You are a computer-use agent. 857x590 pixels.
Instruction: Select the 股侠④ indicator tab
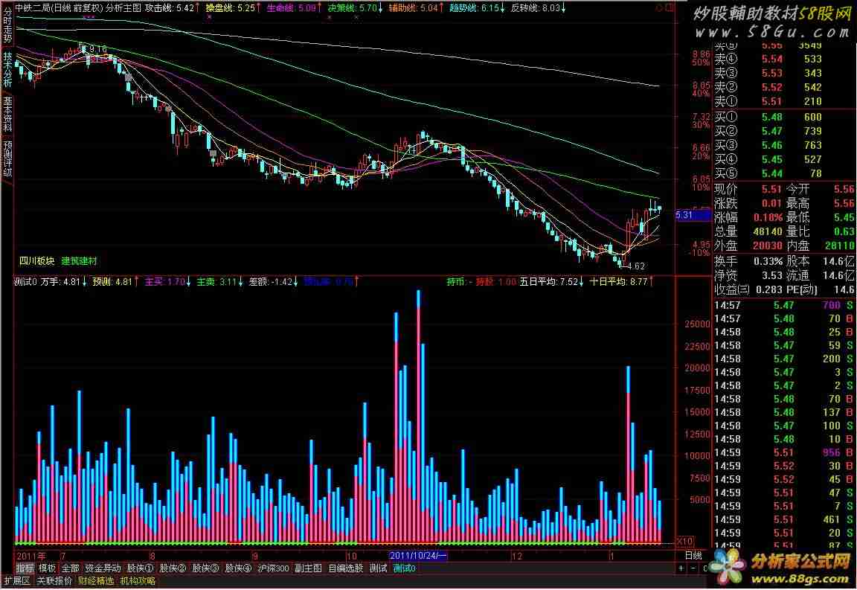(x=238, y=568)
